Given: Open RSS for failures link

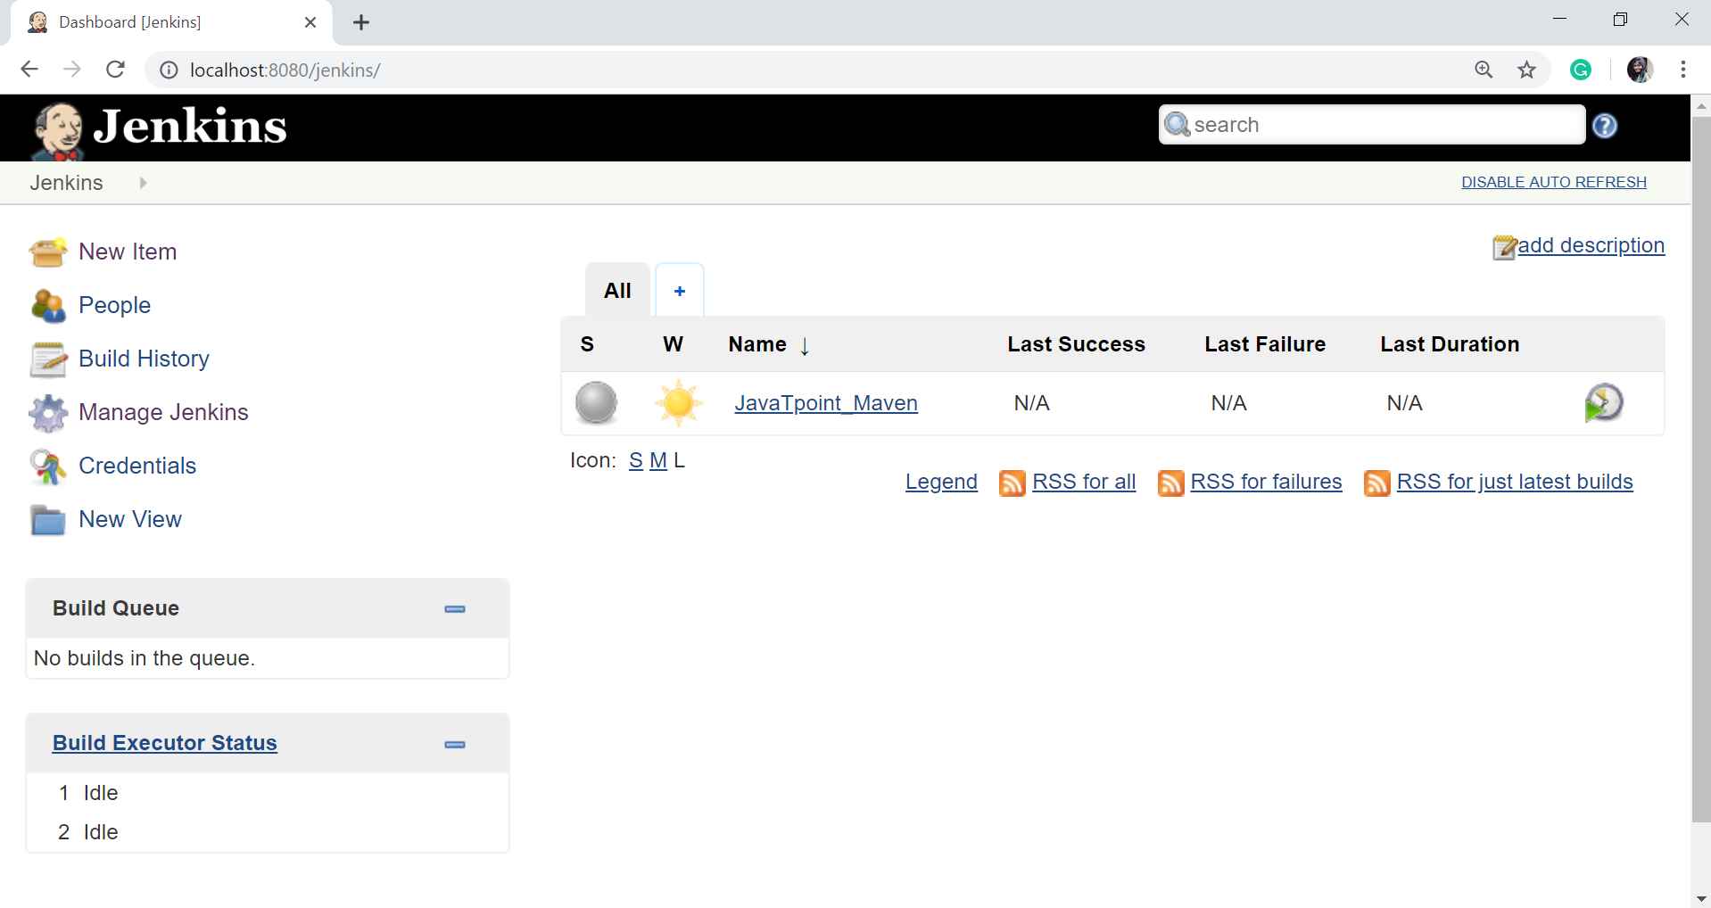Looking at the screenshot, I should 1266,482.
